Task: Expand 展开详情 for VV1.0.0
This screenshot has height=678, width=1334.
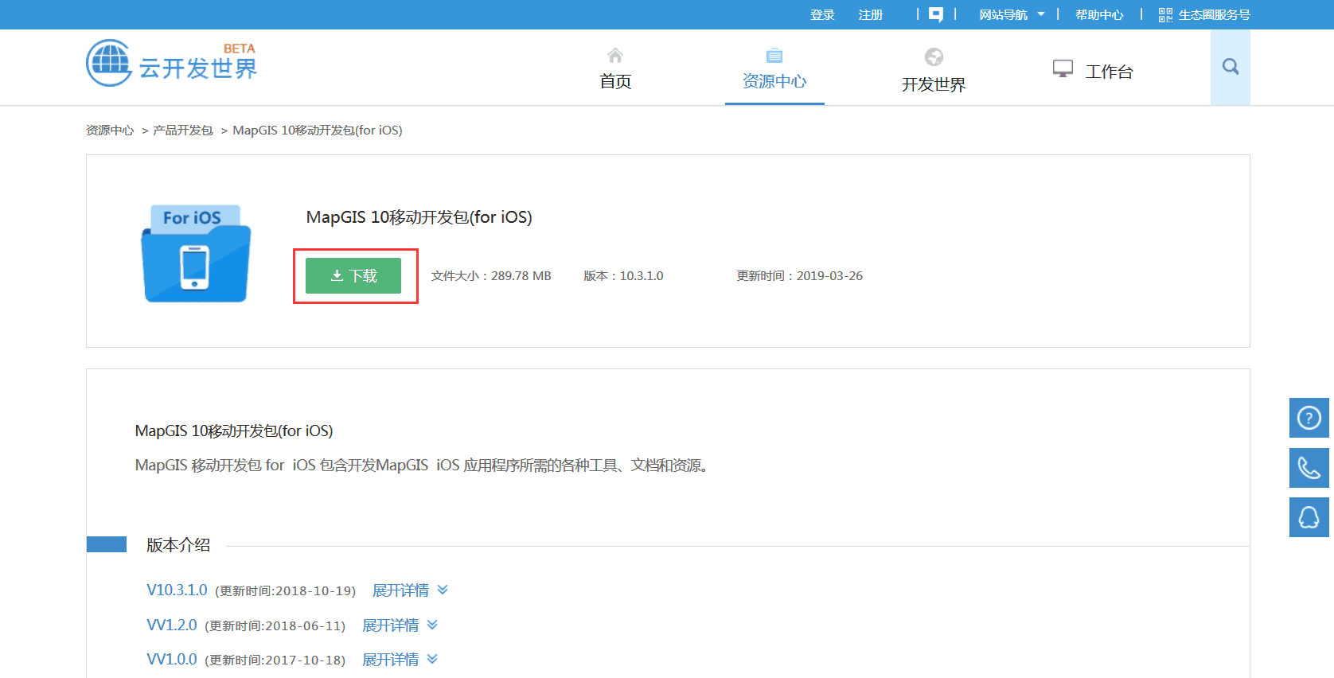Action: 400,659
